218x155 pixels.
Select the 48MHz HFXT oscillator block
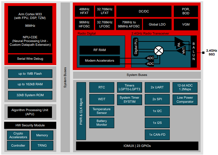(x=84, y=11)
